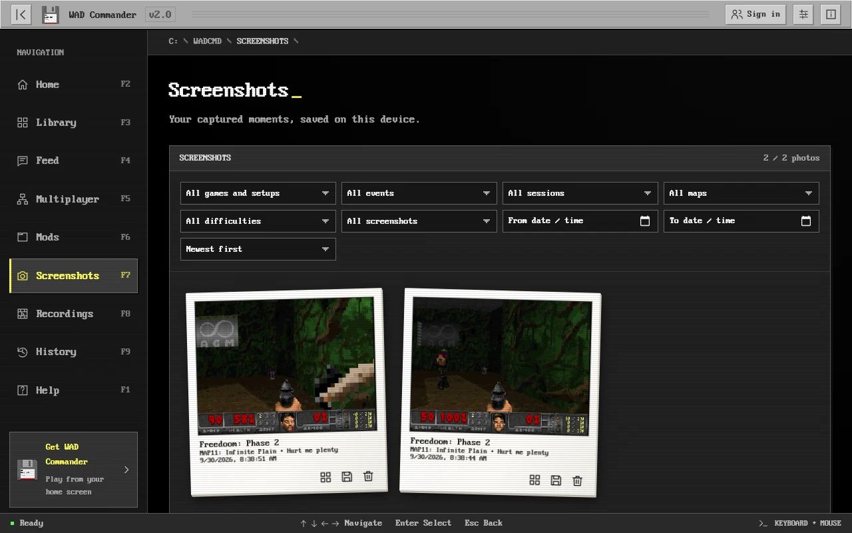Open Recordings film icon in sidebar
The image size is (852, 533).
tap(23, 314)
